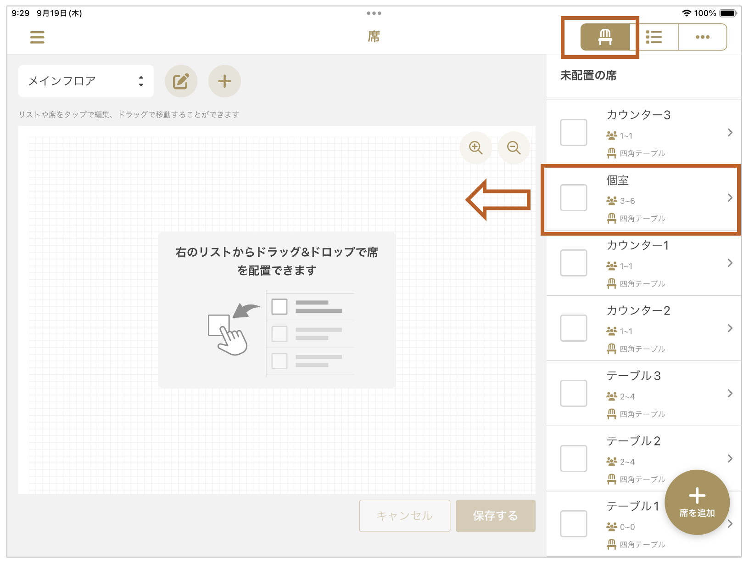
Task: Tap the 席を追加 floating button
Action: pos(697,502)
